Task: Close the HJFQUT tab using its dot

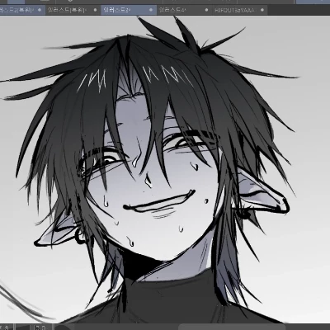Action: [x=262, y=10]
